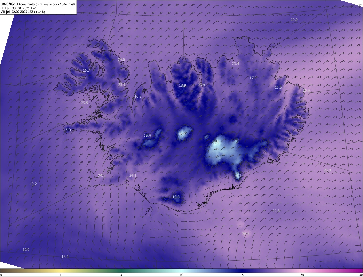Click the colorbar tick labeled 15
This screenshot has width=363, height=277.
(x=242, y=275)
